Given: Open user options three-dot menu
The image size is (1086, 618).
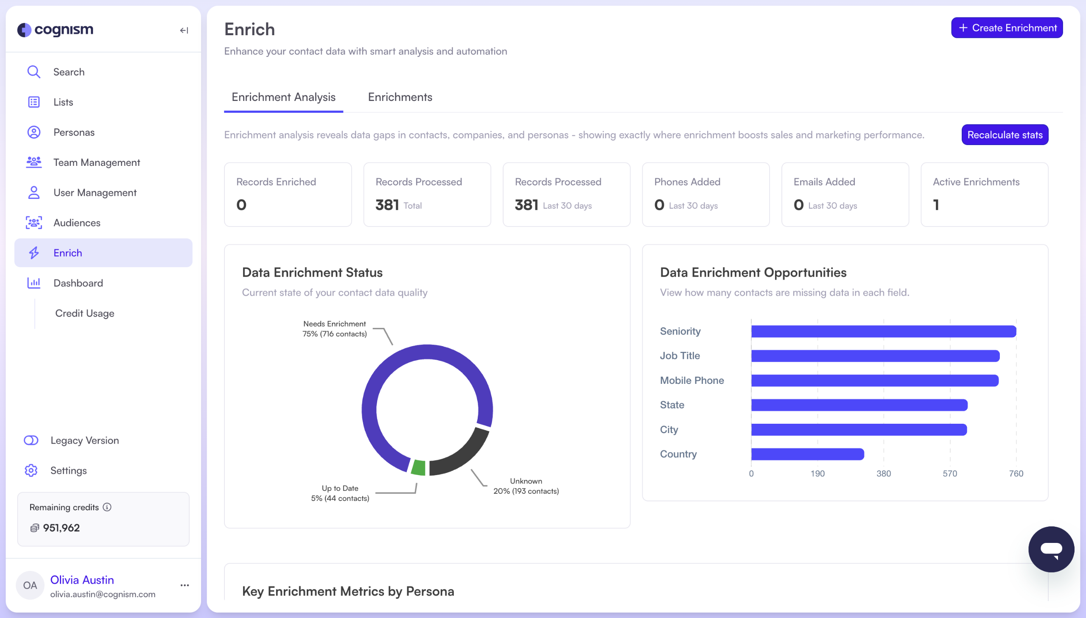Looking at the screenshot, I should click(184, 585).
